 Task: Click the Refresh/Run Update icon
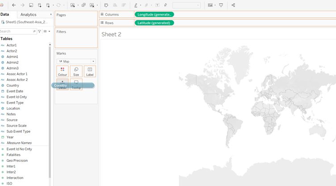click(x=58, y=5)
